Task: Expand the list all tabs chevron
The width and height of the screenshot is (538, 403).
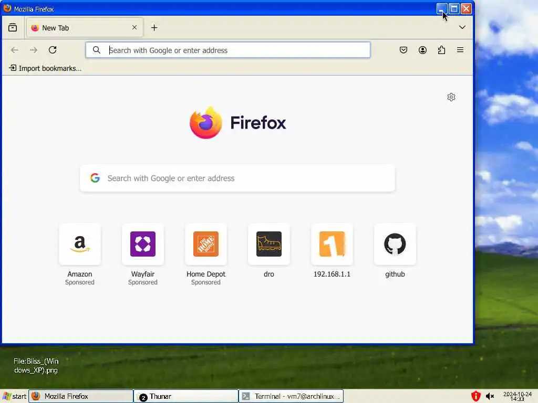Action: (462, 27)
